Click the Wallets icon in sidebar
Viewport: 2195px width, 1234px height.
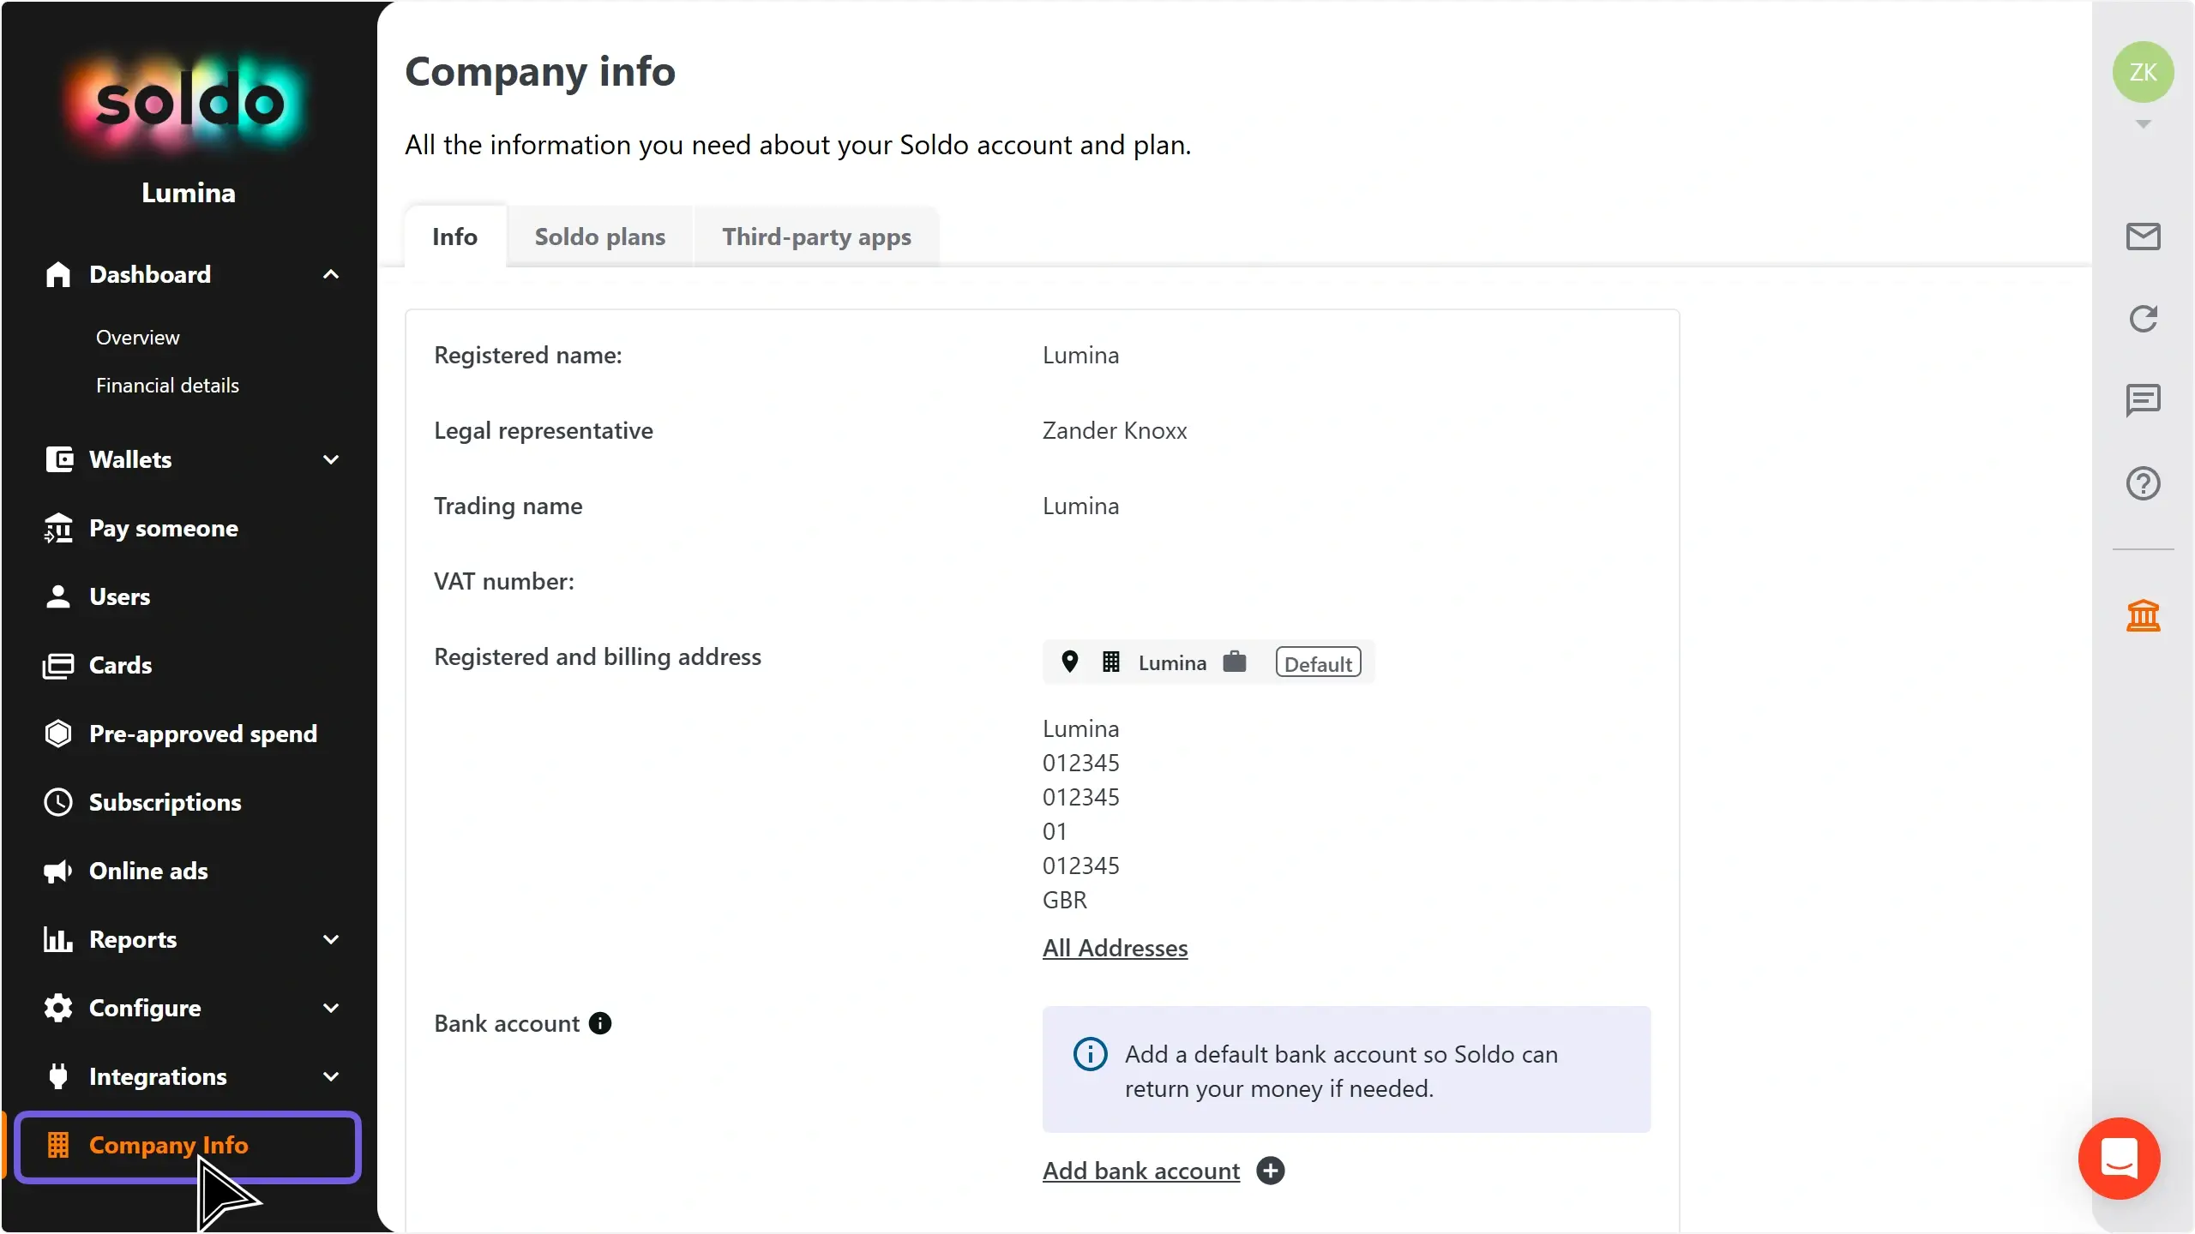click(58, 459)
